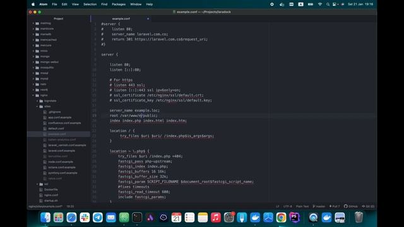Click the Git (0) status bar button
404x227 pixels.
pyautogui.click(x=367, y=206)
